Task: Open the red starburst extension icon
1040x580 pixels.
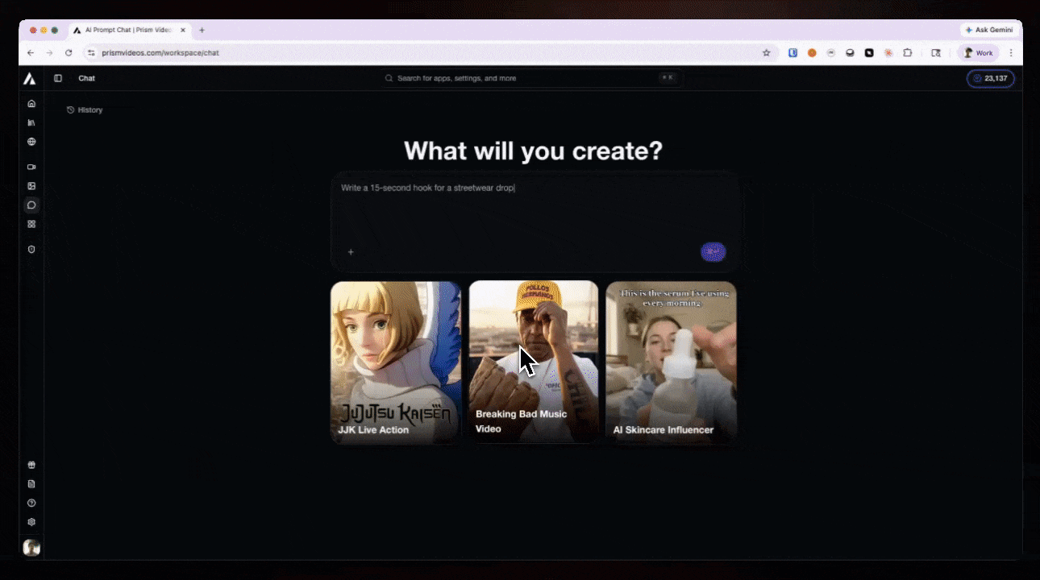Action: tap(888, 52)
